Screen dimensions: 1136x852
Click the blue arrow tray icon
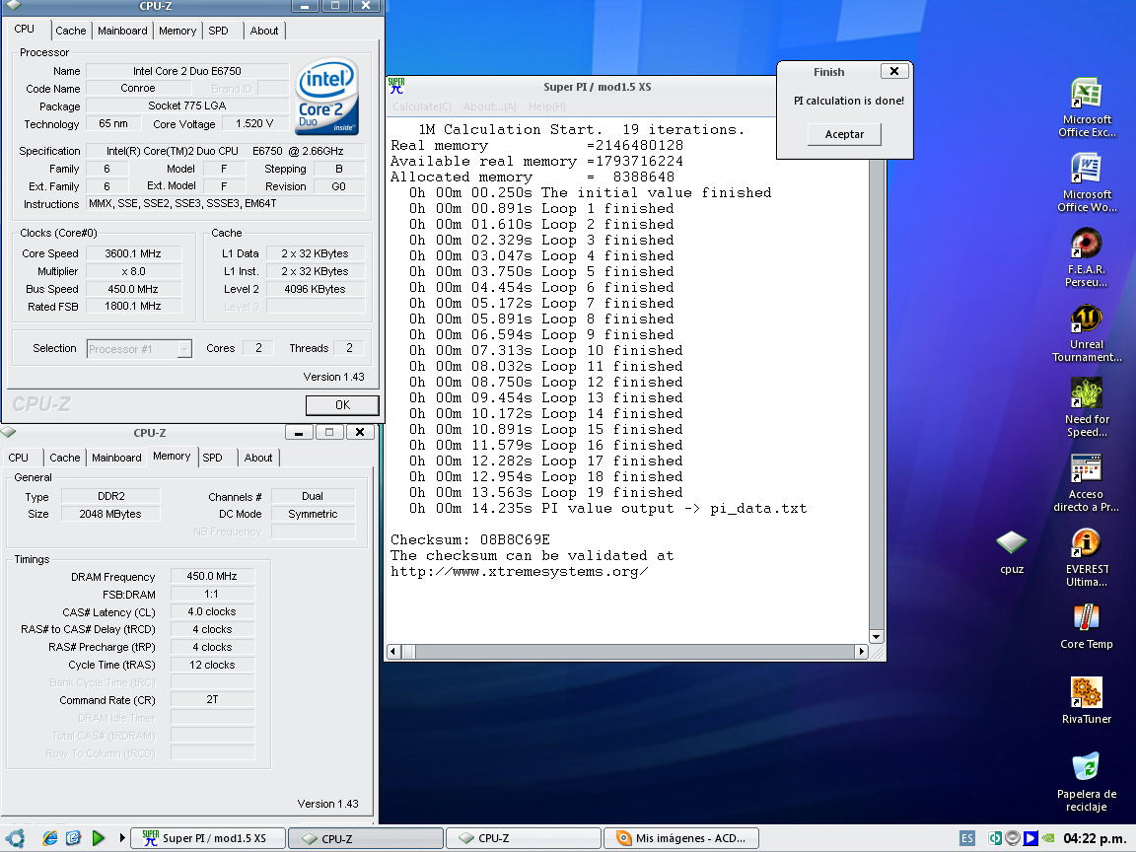(x=1030, y=838)
